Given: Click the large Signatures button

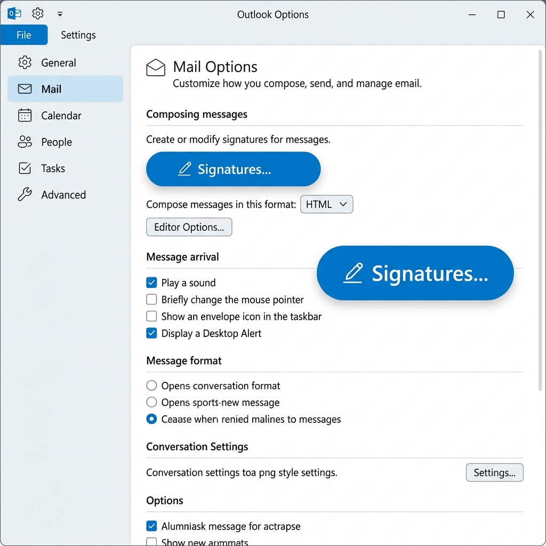Looking at the screenshot, I should (415, 273).
